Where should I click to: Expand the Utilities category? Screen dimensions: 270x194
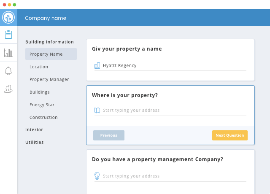35,142
